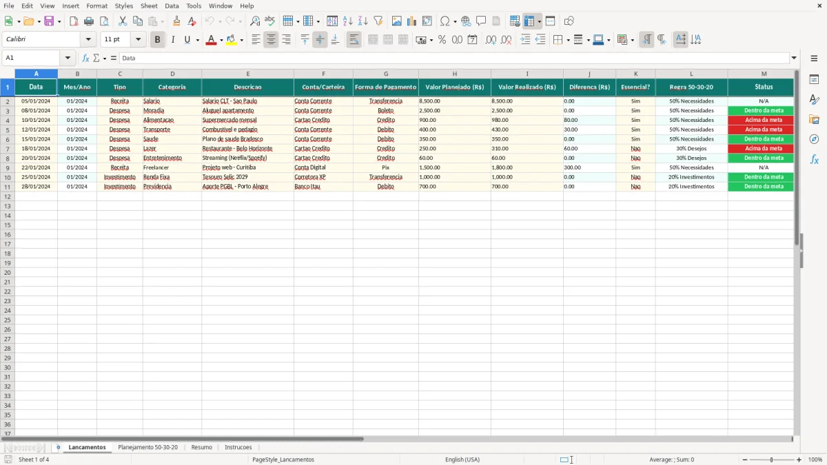
Task: Toggle Center Horizontally alignment
Action: pyautogui.click(x=271, y=40)
